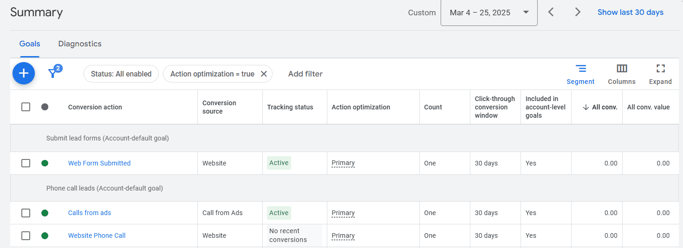Image resolution: width=683 pixels, height=248 pixels.
Task: Open the date range dropdown
Action: (x=489, y=13)
